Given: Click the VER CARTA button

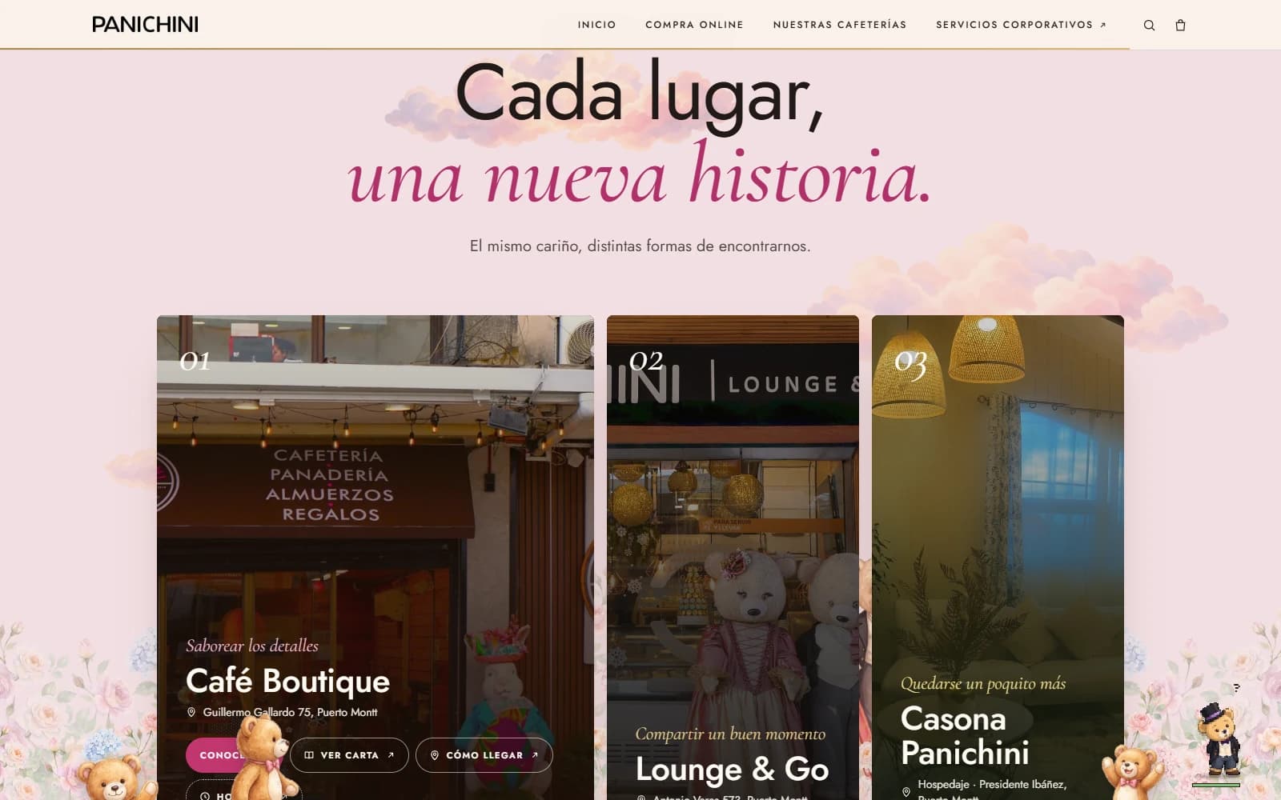Looking at the screenshot, I should pyautogui.click(x=349, y=755).
